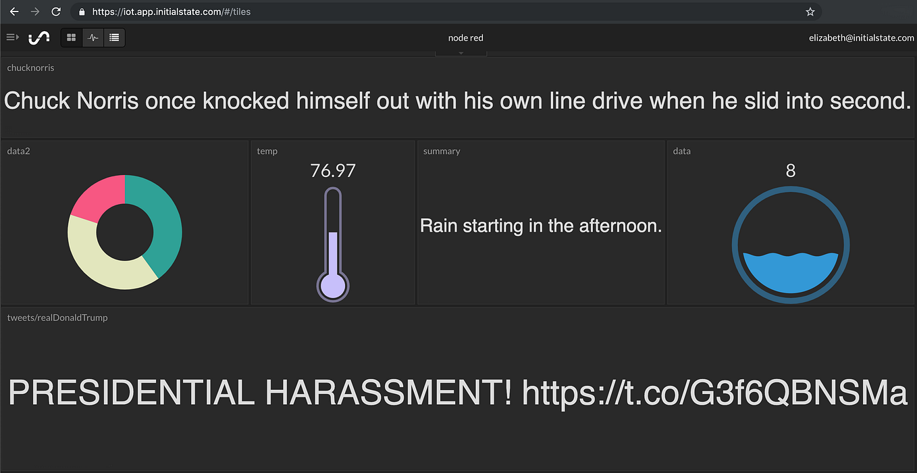This screenshot has height=473, width=917.
Task: Toggle the Tiles grid view
Action: (x=71, y=37)
